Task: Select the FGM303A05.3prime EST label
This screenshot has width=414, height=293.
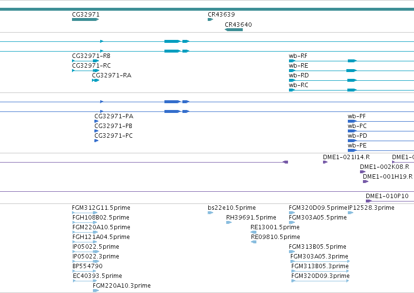Action: point(319,257)
